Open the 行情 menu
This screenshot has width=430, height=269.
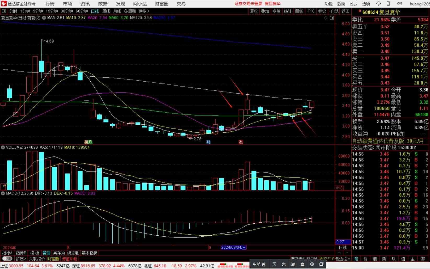[x=50, y=4]
